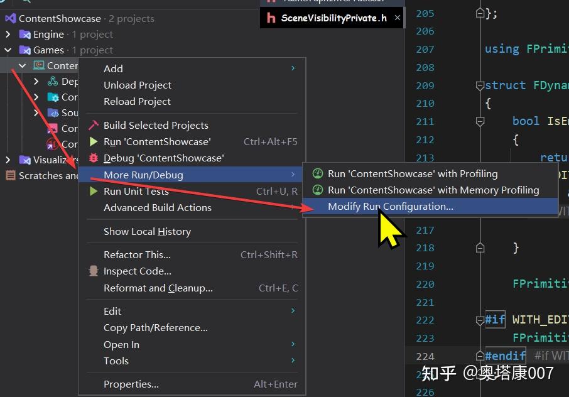
Task: Click Unload Project in the context menu
Action: [138, 85]
